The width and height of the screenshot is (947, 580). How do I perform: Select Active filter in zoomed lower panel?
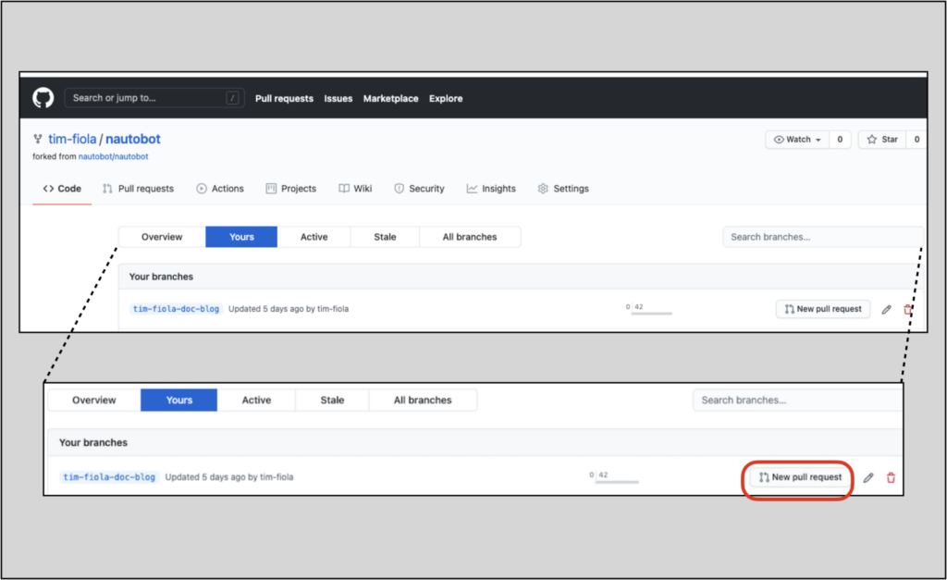tap(257, 400)
